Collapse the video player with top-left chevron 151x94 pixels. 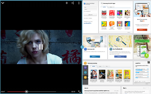coord(3,3)
